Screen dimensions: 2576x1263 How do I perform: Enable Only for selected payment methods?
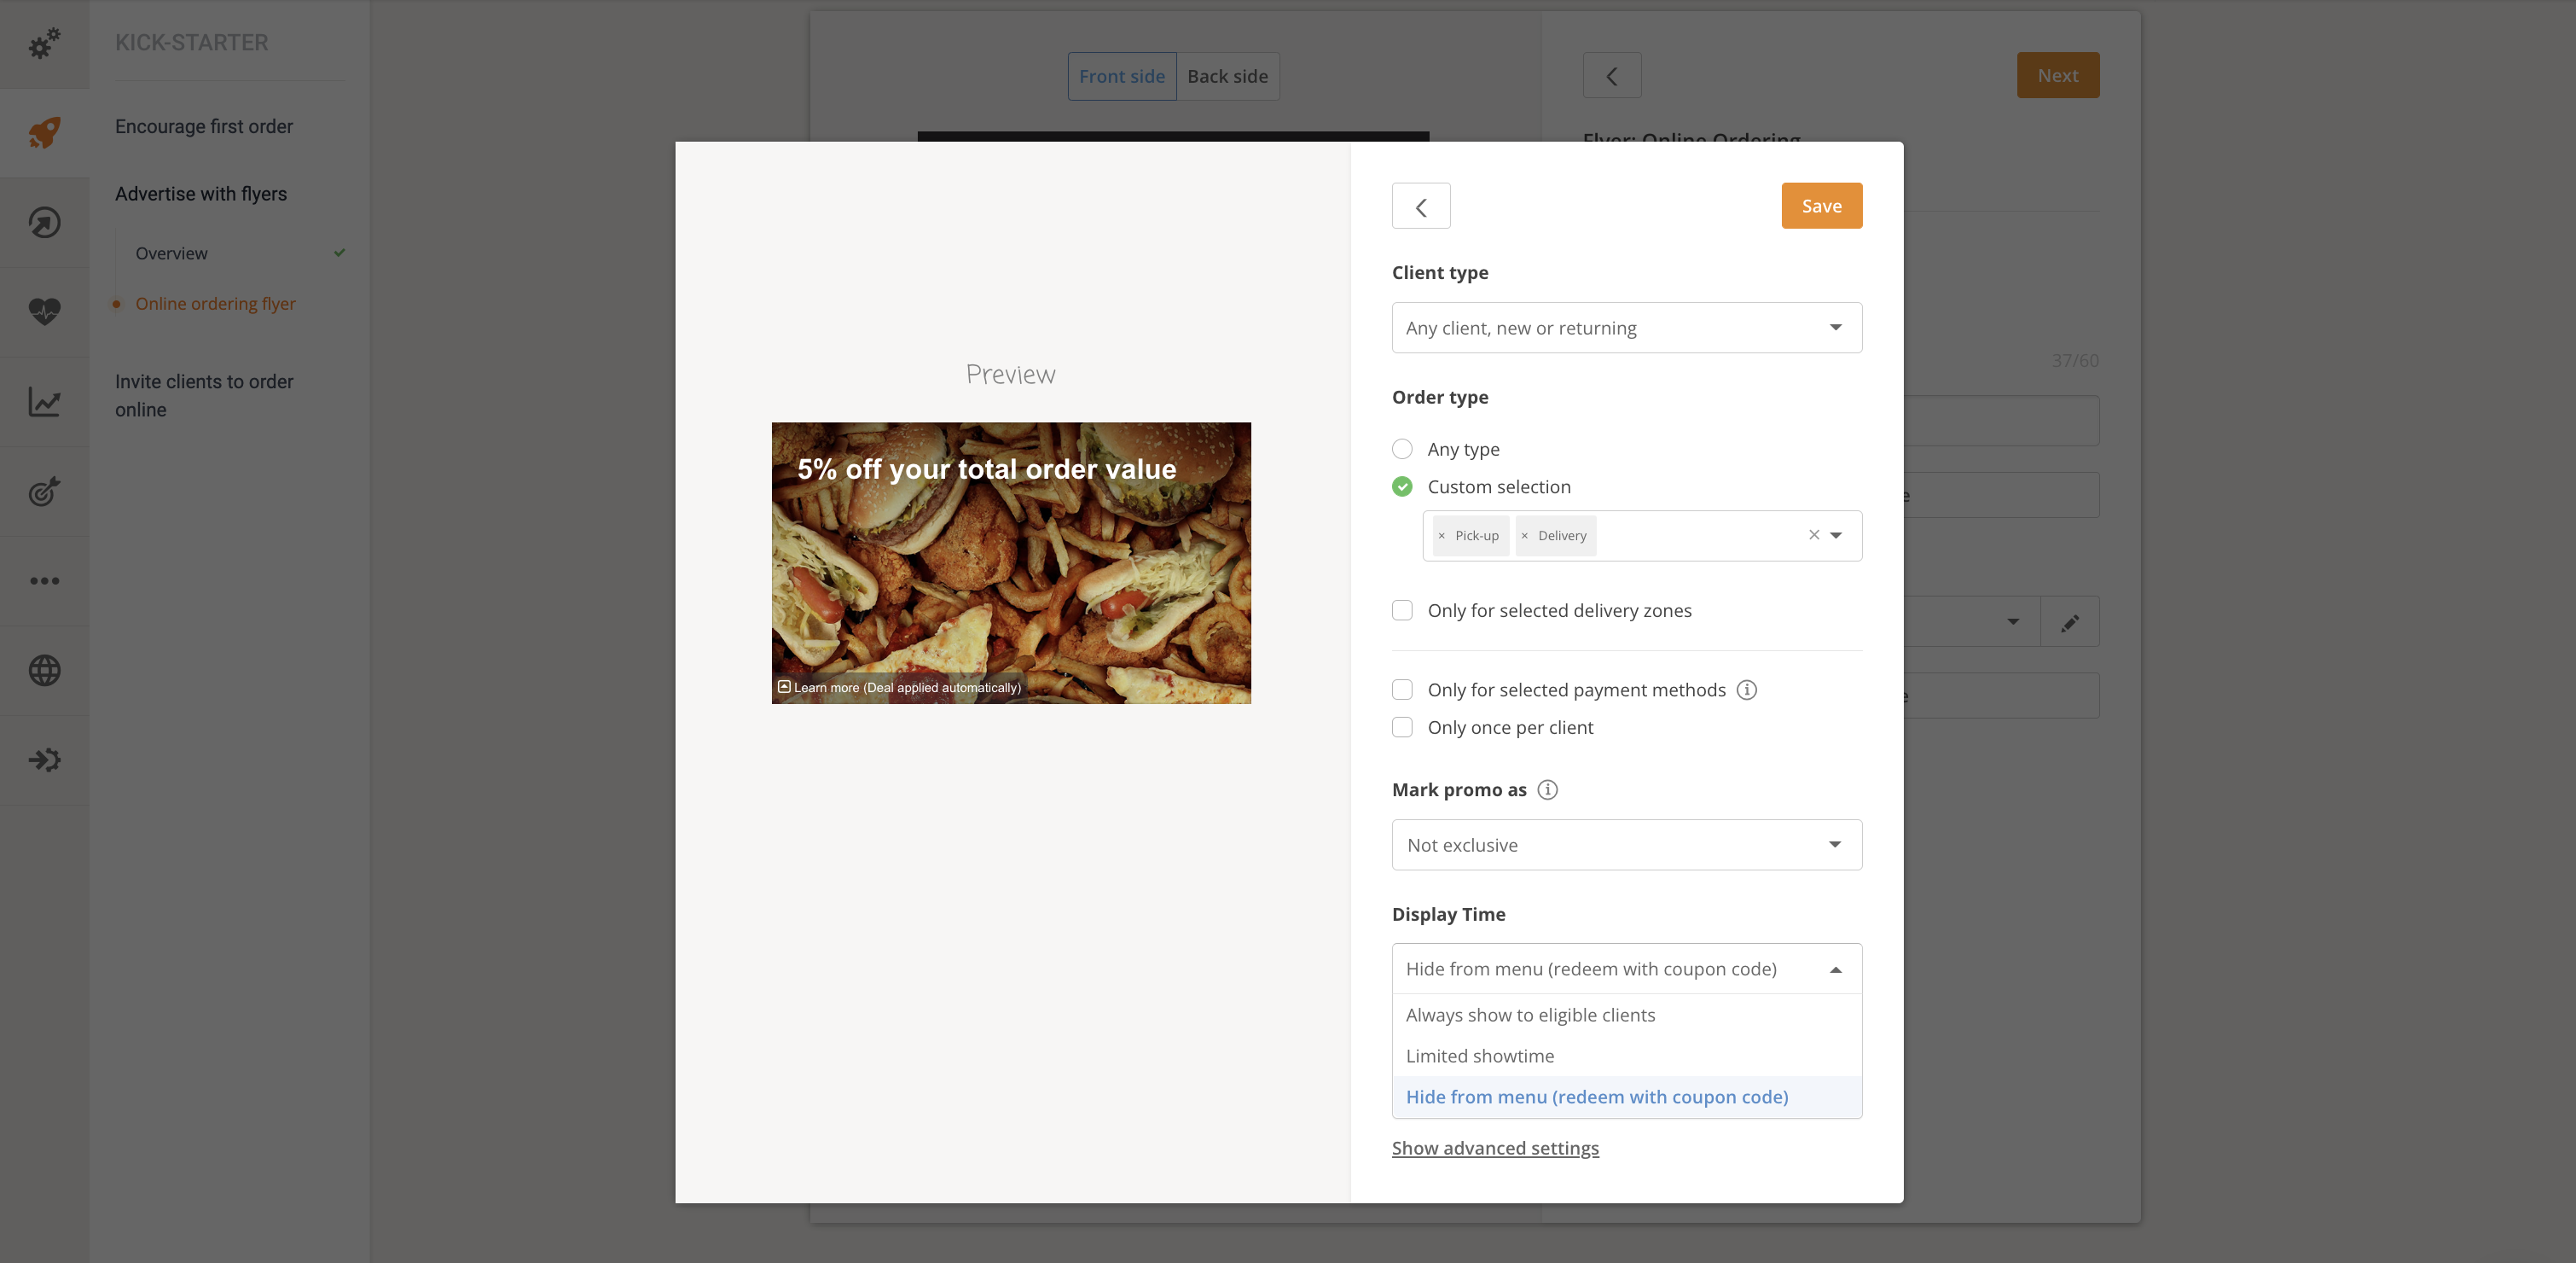1402,690
